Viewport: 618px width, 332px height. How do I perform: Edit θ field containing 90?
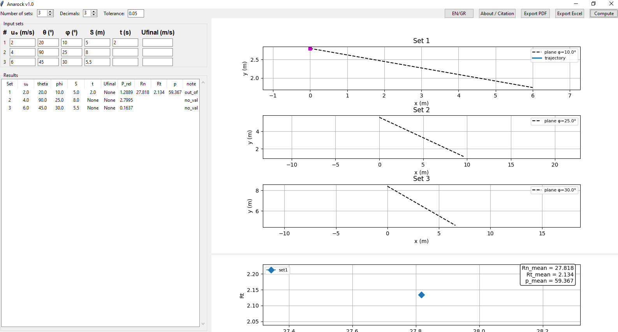pos(48,52)
